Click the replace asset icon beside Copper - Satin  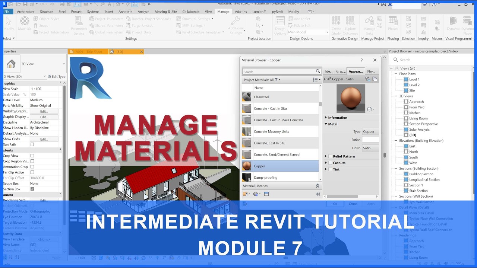tap(368, 79)
